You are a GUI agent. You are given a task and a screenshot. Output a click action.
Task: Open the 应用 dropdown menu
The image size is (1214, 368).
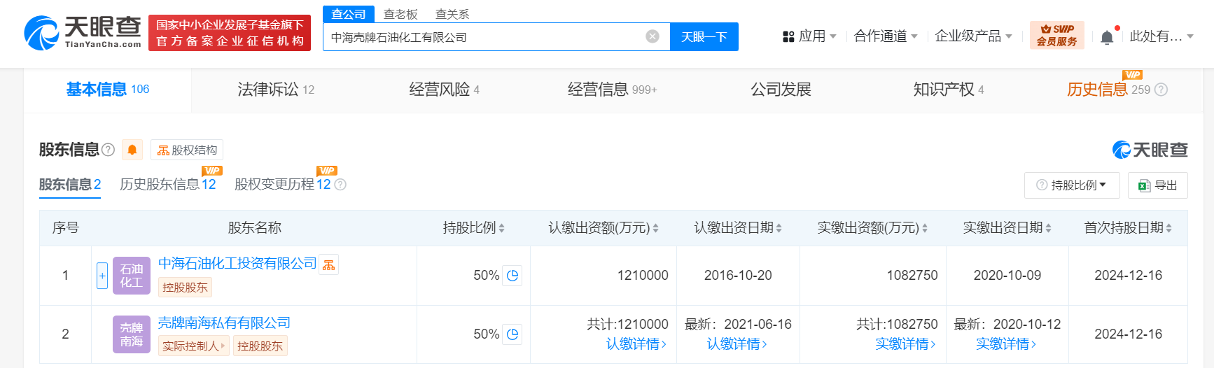809,36
